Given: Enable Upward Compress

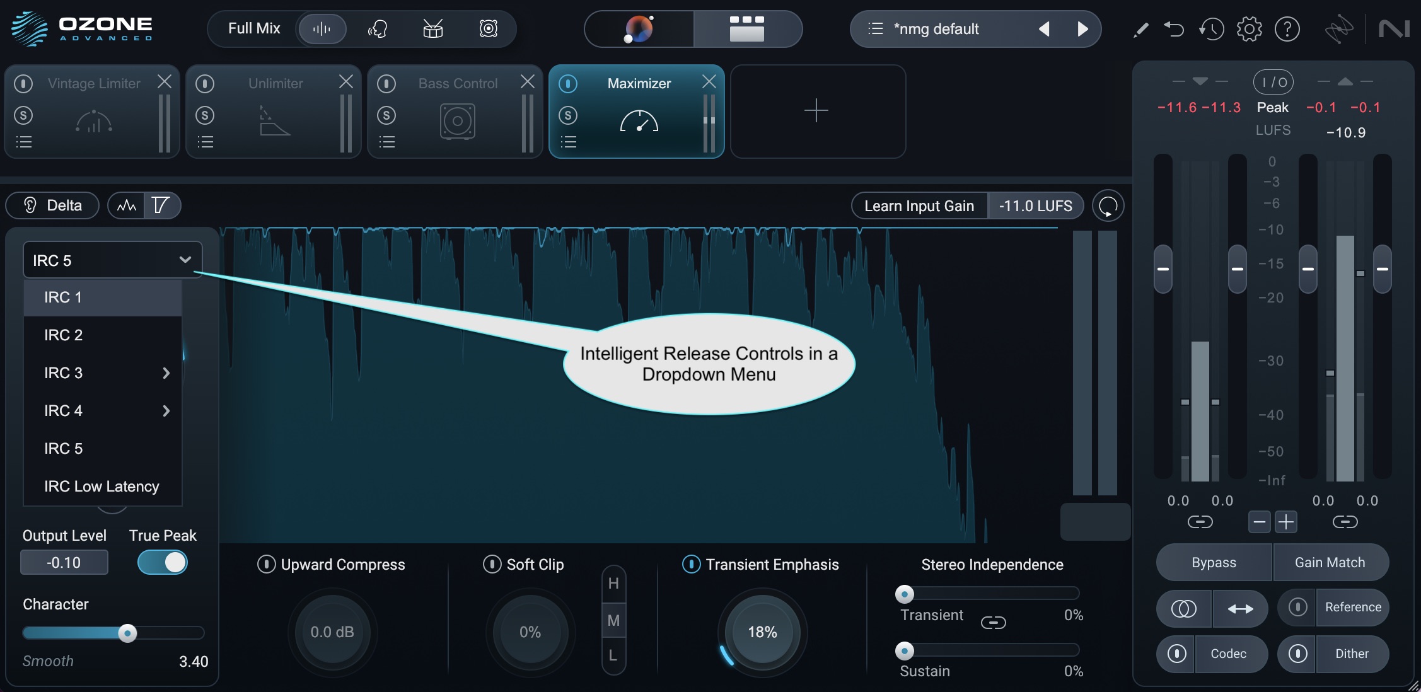Looking at the screenshot, I should click(x=266, y=564).
